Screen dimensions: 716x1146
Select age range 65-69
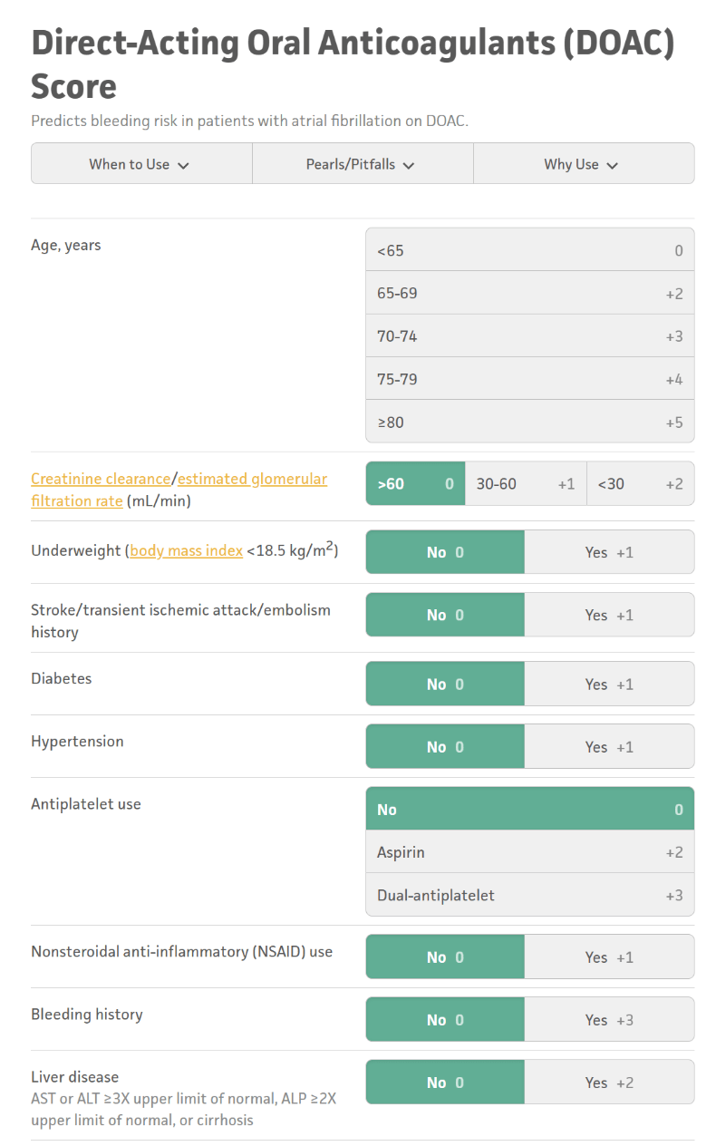530,294
